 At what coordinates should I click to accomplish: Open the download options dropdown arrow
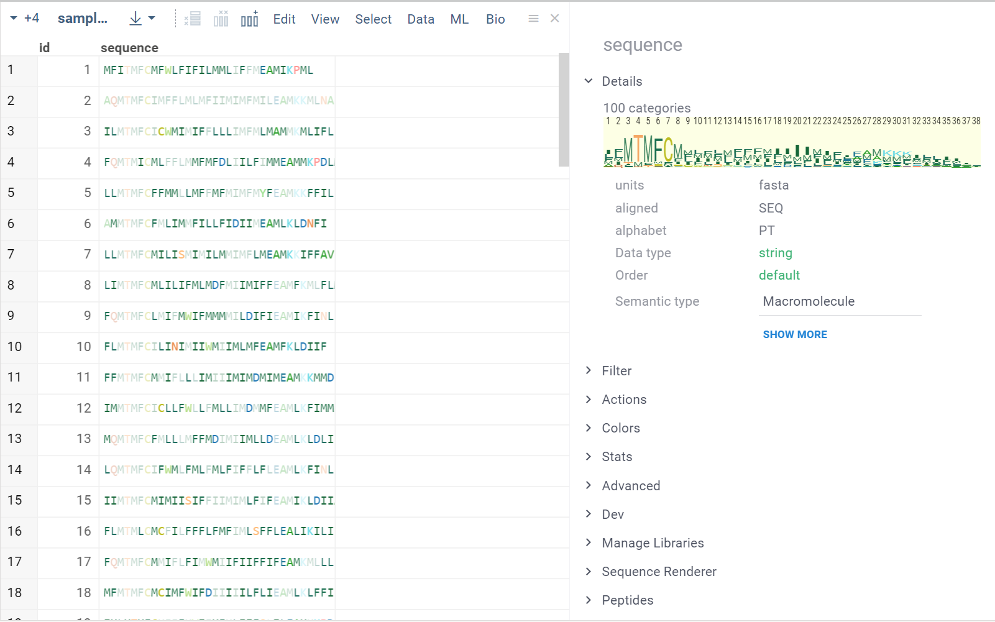(152, 19)
